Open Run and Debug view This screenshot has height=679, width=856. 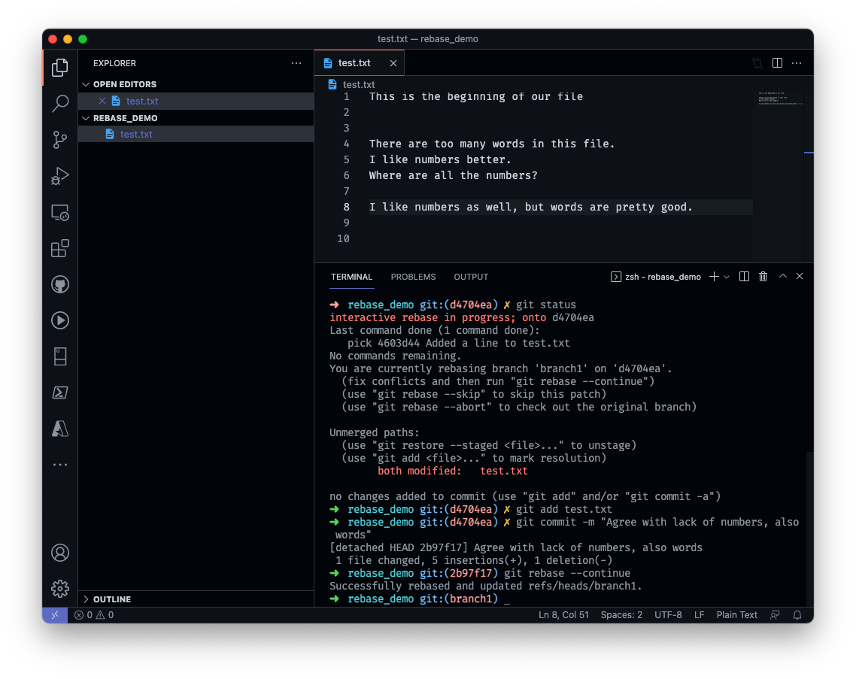coord(60,176)
